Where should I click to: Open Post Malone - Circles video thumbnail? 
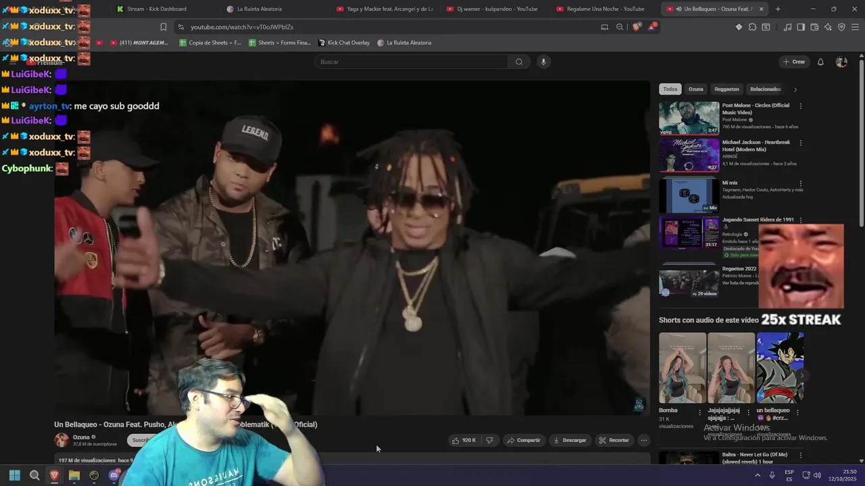[689, 118]
